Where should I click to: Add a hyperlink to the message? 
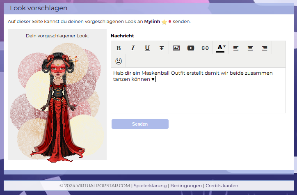pos(205,48)
